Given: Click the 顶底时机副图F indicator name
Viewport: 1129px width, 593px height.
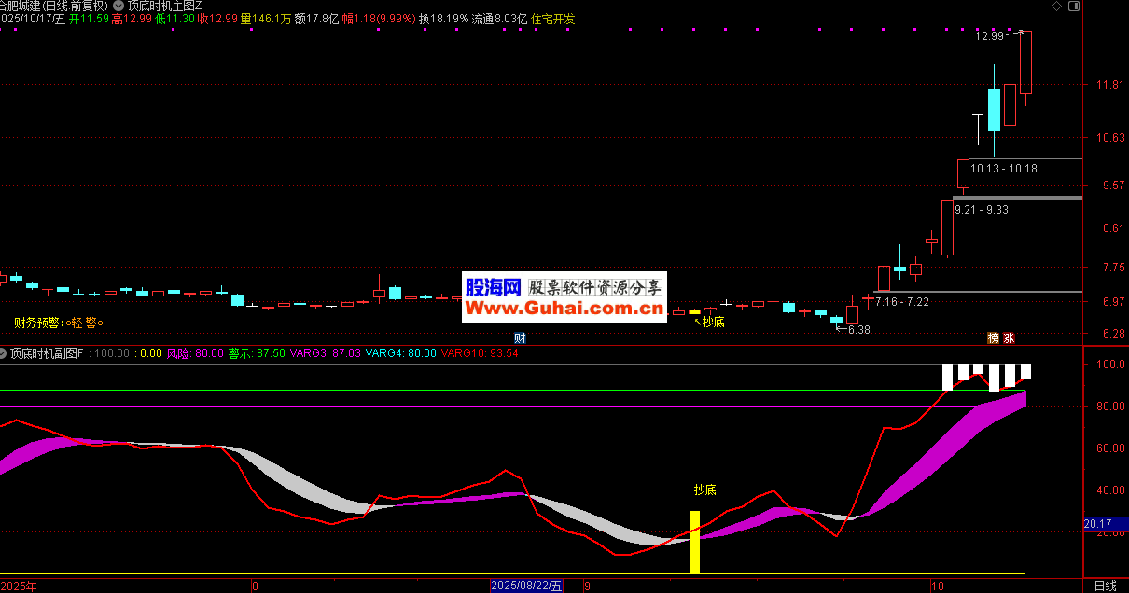Looking at the screenshot, I should [47, 353].
